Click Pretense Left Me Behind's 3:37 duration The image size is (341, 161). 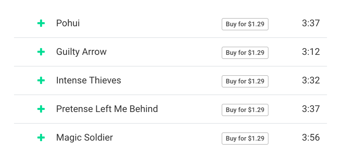[x=311, y=109]
